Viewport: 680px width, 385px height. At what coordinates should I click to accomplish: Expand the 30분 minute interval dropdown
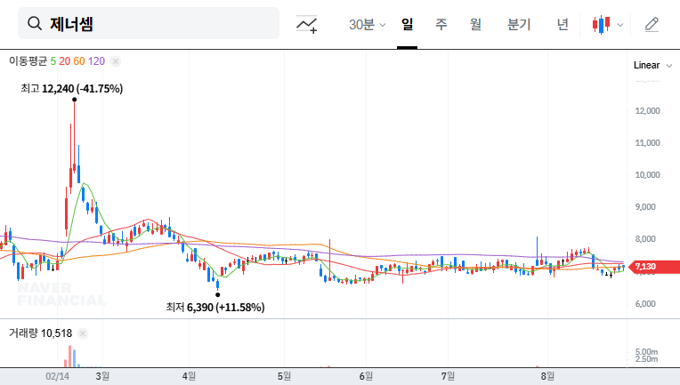(367, 25)
